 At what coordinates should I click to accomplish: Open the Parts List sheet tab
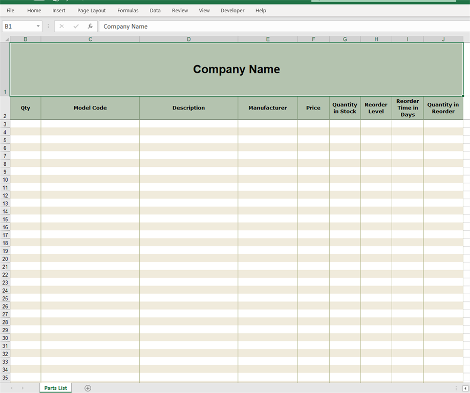click(55, 388)
